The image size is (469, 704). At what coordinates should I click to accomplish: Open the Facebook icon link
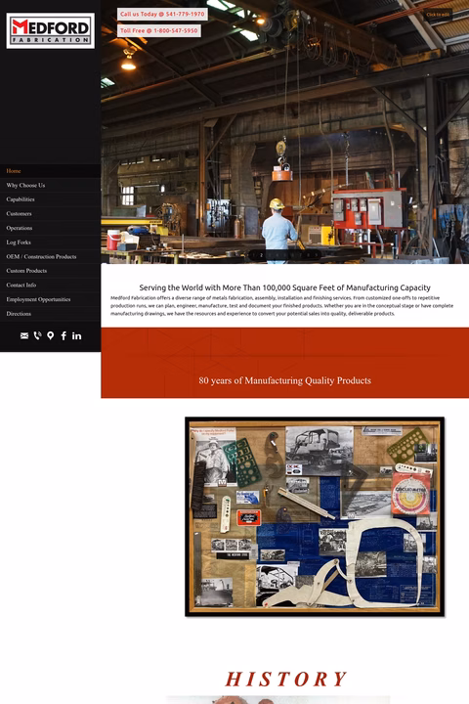(64, 335)
